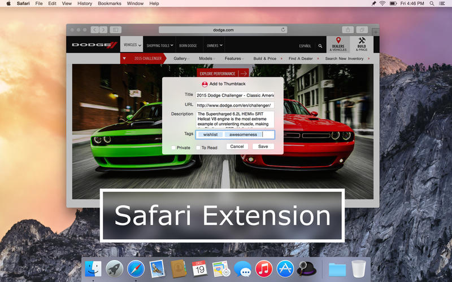Click the Dodge logo
The width and height of the screenshot is (452, 282).
[94, 45]
